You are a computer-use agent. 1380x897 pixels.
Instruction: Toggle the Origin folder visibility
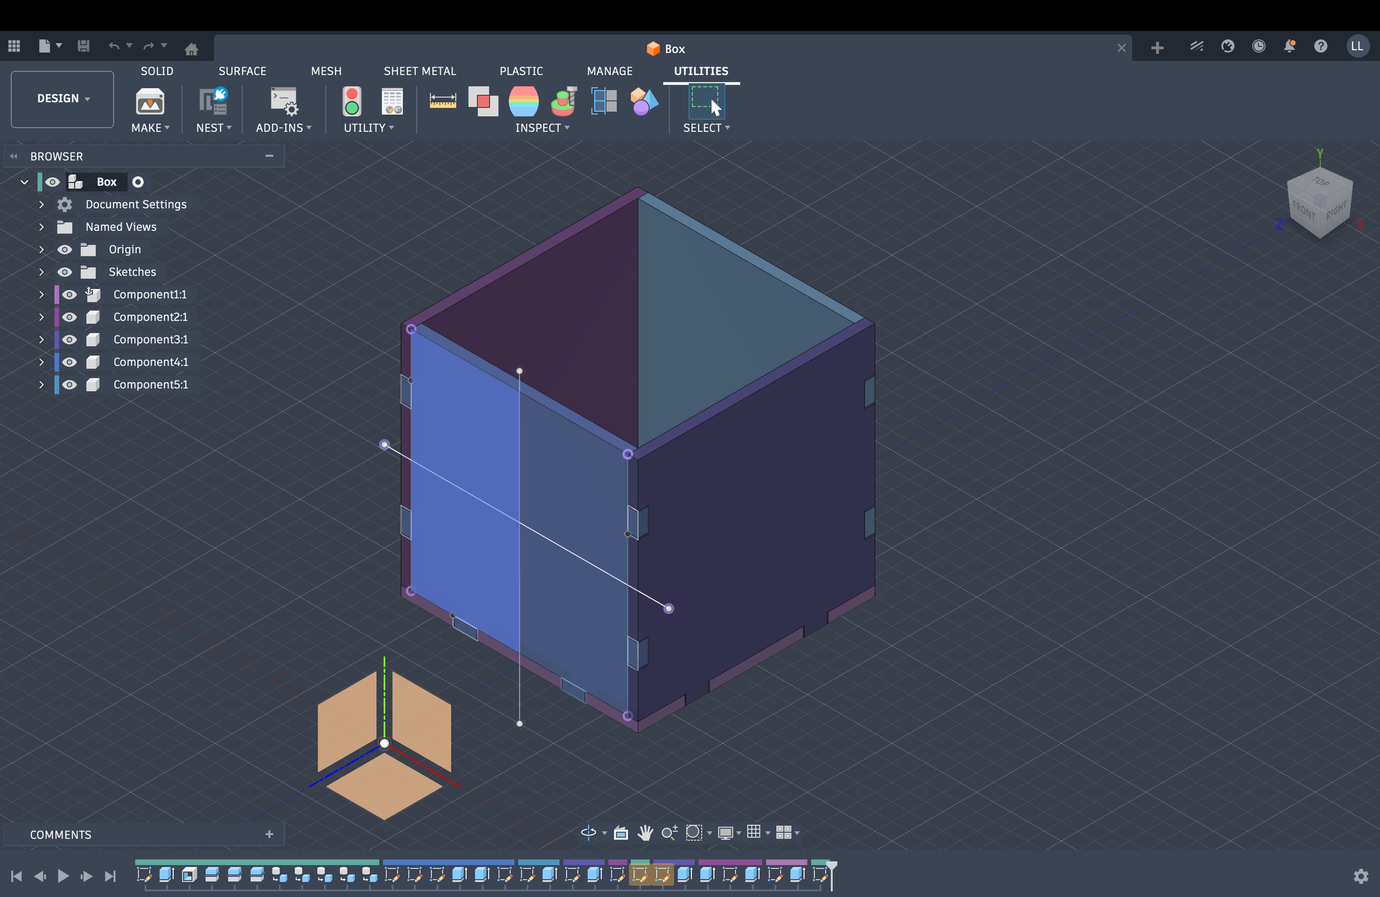64,249
